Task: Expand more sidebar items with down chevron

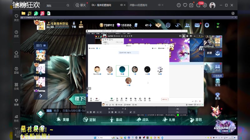Action: [x=16, y=128]
